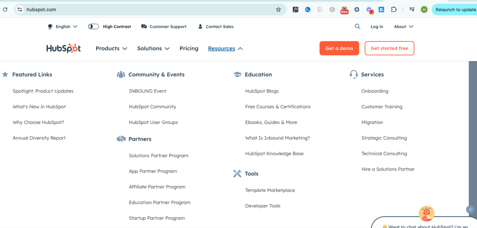477x228 pixels.
Task: Expand the Products menu
Action: (111, 48)
